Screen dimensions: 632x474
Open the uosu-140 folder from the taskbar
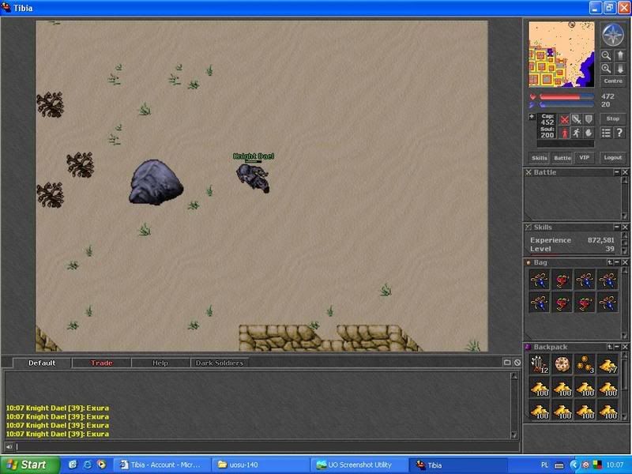pos(261,465)
